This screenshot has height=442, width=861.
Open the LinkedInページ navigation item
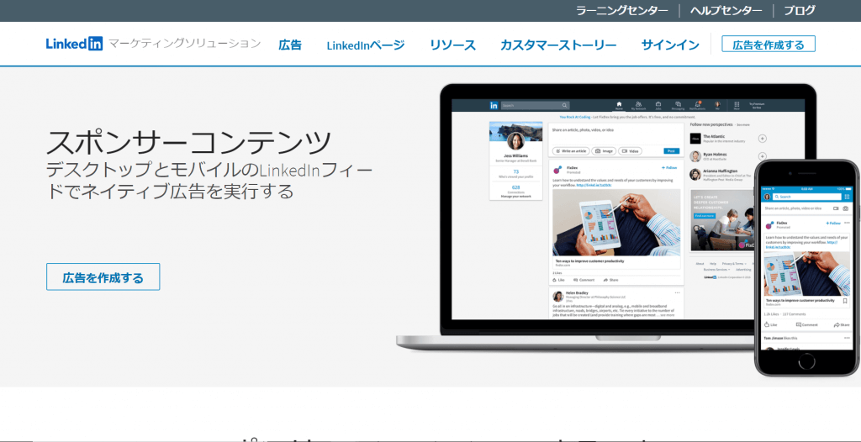tap(365, 45)
